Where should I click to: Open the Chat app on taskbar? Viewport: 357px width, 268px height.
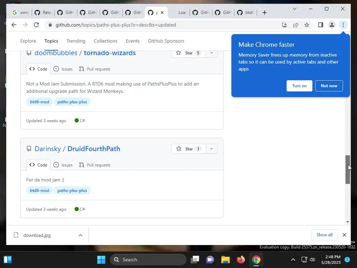tap(210, 260)
